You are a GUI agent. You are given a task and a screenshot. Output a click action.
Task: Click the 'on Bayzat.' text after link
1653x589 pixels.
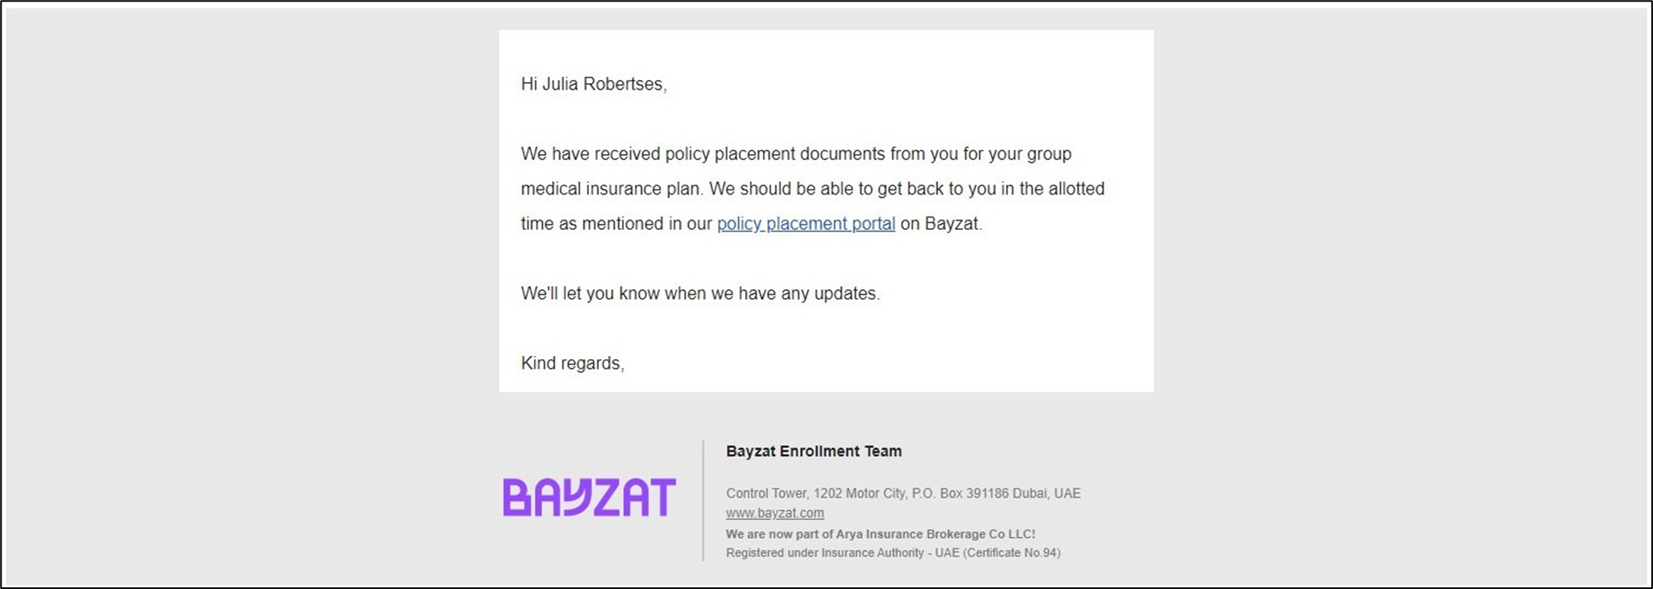pos(941,224)
